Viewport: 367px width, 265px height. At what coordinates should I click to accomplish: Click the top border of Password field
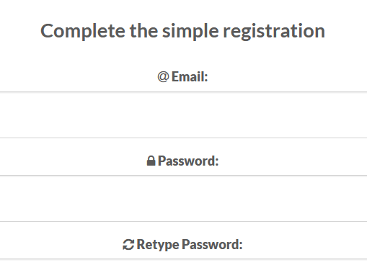[x=183, y=176]
